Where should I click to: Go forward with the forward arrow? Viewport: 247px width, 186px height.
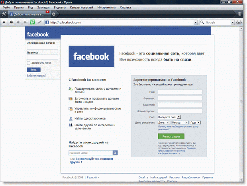pos(18,22)
